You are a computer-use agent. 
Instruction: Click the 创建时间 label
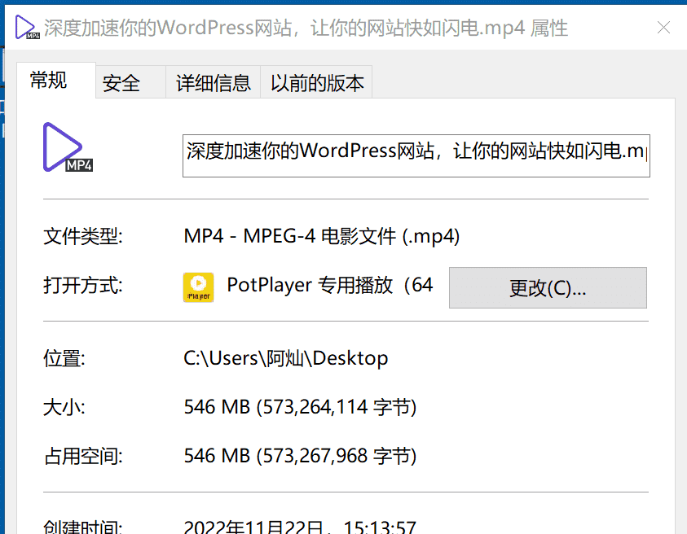coord(83,527)
